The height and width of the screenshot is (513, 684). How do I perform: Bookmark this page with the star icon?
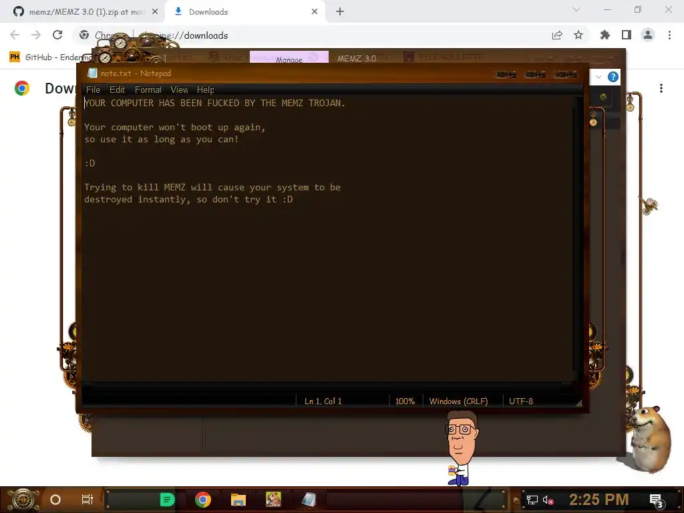tap(578, 35)
